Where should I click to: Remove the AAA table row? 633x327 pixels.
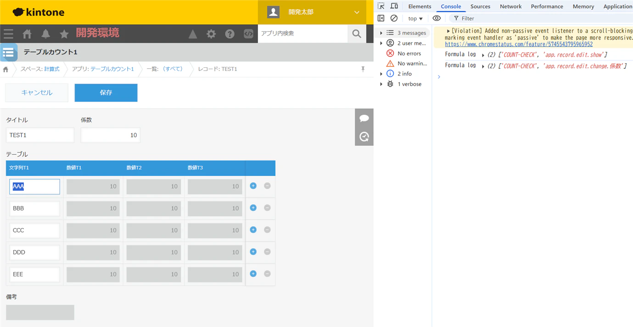pos(267,186)
